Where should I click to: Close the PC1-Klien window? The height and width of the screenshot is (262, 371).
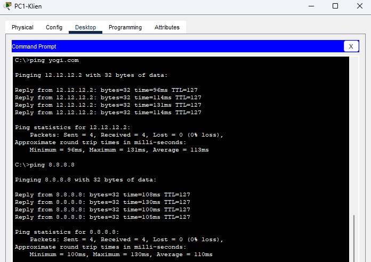tap(360, 6)
